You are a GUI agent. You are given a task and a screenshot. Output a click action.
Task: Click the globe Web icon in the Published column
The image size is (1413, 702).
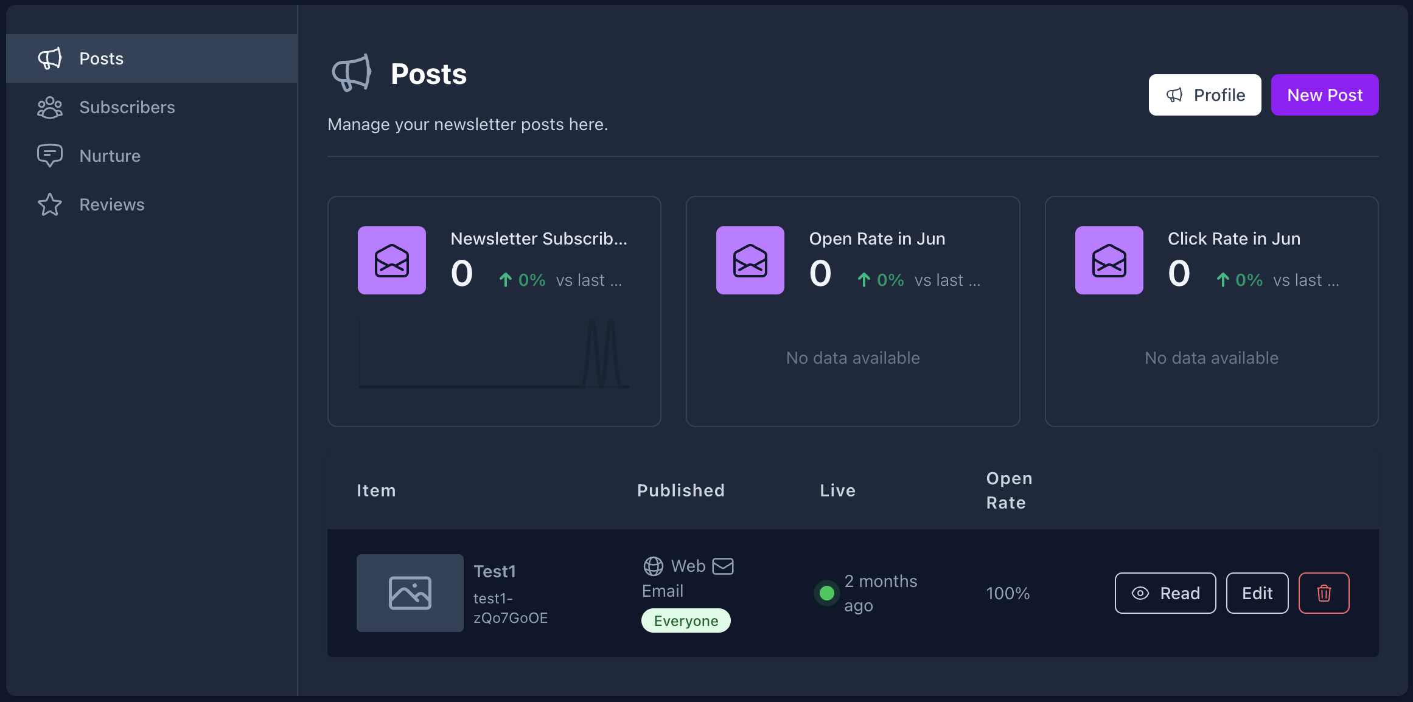point(654,566)
